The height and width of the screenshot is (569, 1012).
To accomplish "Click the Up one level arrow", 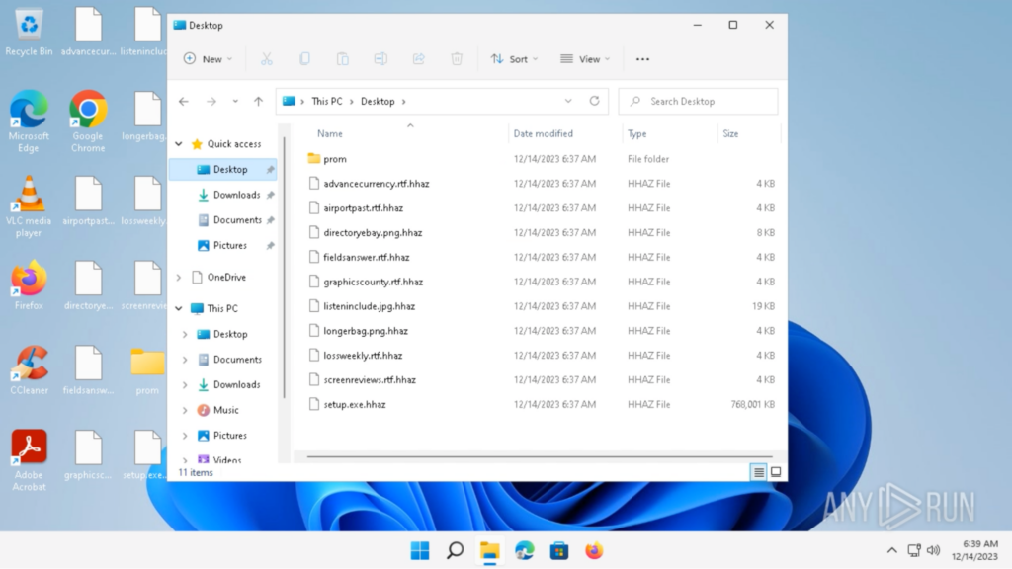I will pos(258,101).
